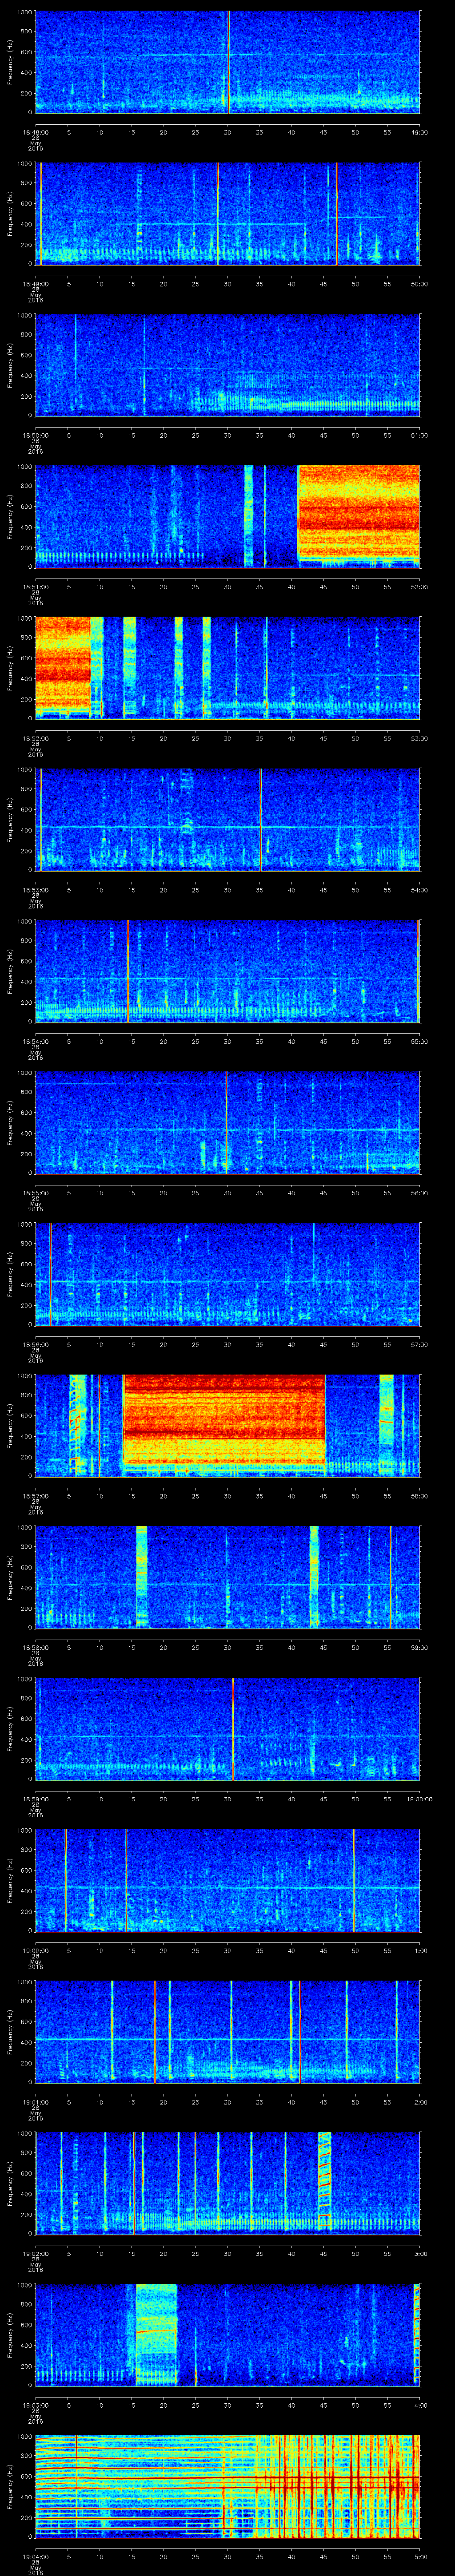
Task: Click the 52:00 end time label
Action: point(420,586)
